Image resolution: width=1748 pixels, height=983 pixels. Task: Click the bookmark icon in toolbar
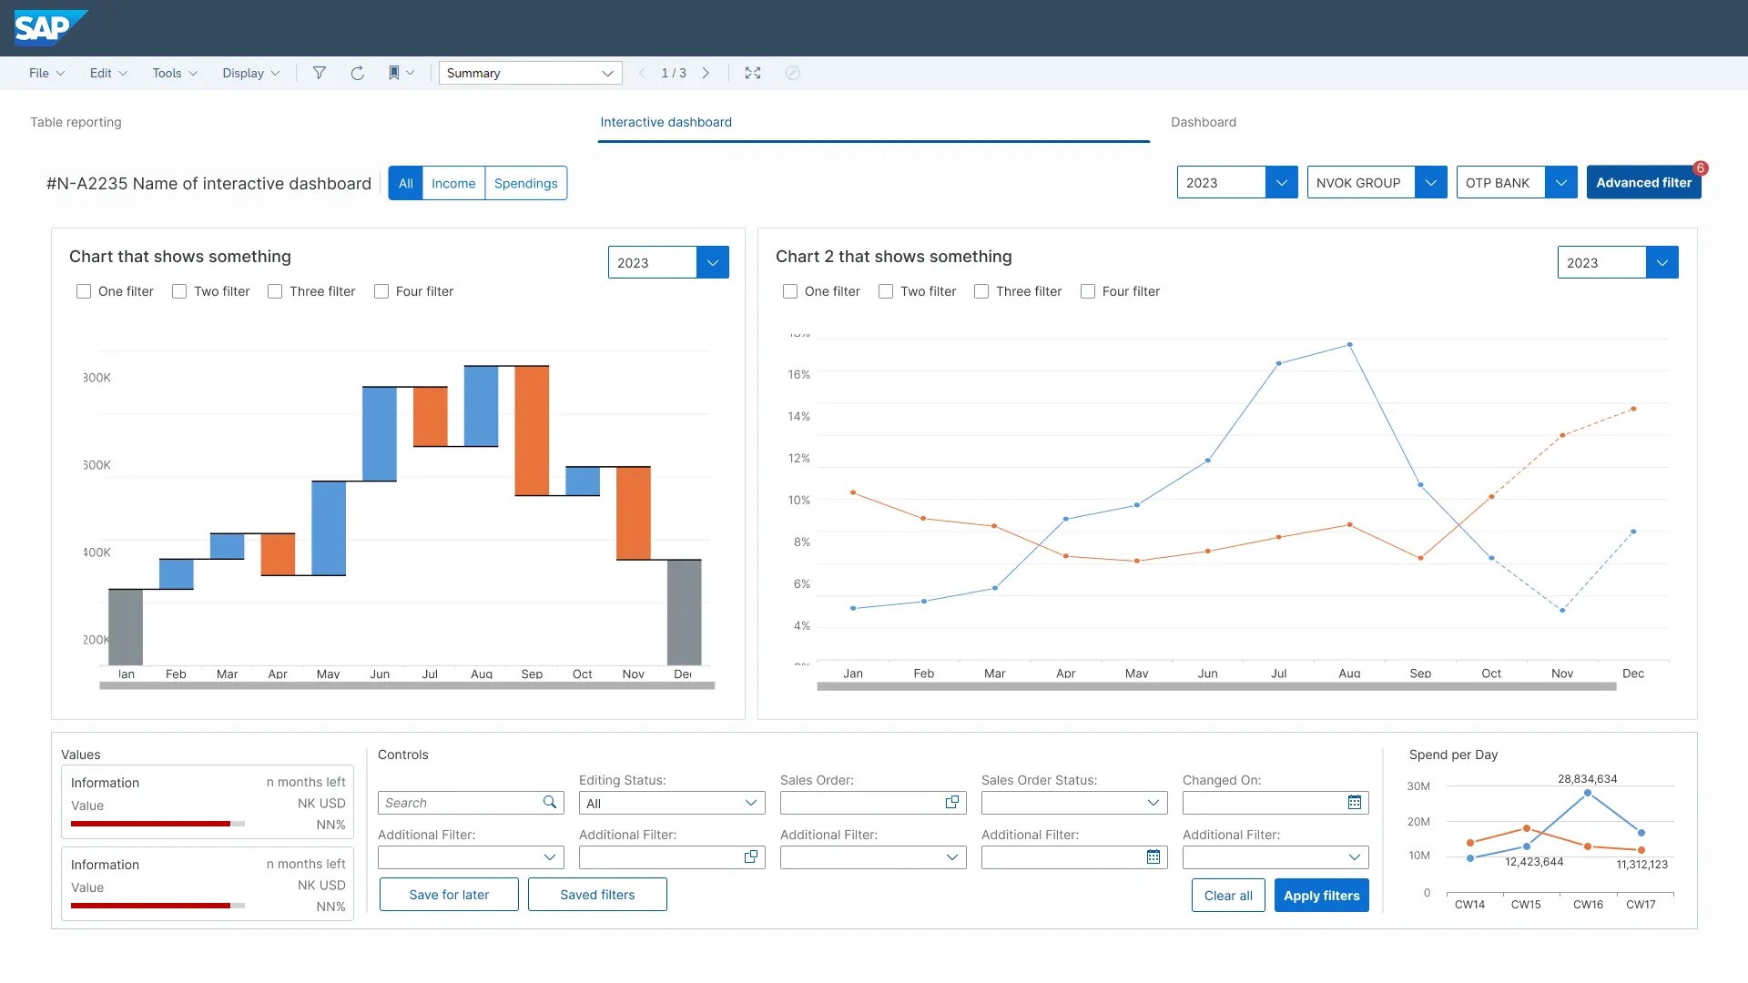click(394, 73)
